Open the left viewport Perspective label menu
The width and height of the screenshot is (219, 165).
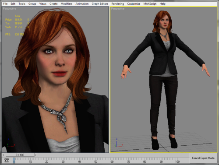click(10, 9)
